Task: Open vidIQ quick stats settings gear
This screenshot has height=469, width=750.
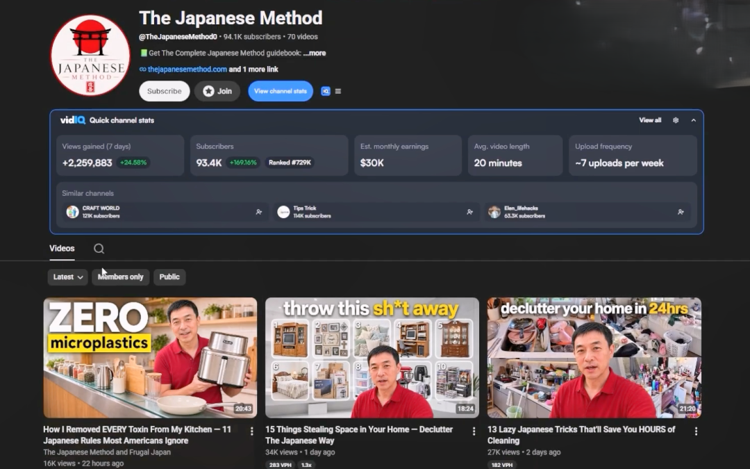Action: pyautogui.click(x=676, y=120)
